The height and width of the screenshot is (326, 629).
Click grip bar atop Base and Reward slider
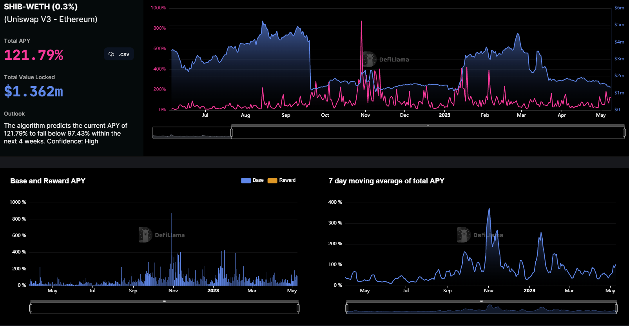point(165,301)
